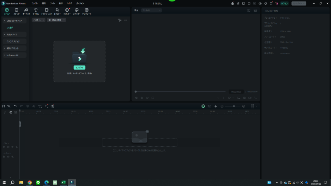The height and width of the screenshot is (186, 331).
Task: Open the ファイル (File) menu
Action: (34, 3)
